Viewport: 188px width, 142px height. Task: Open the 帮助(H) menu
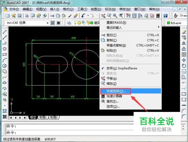coord(154,9)
